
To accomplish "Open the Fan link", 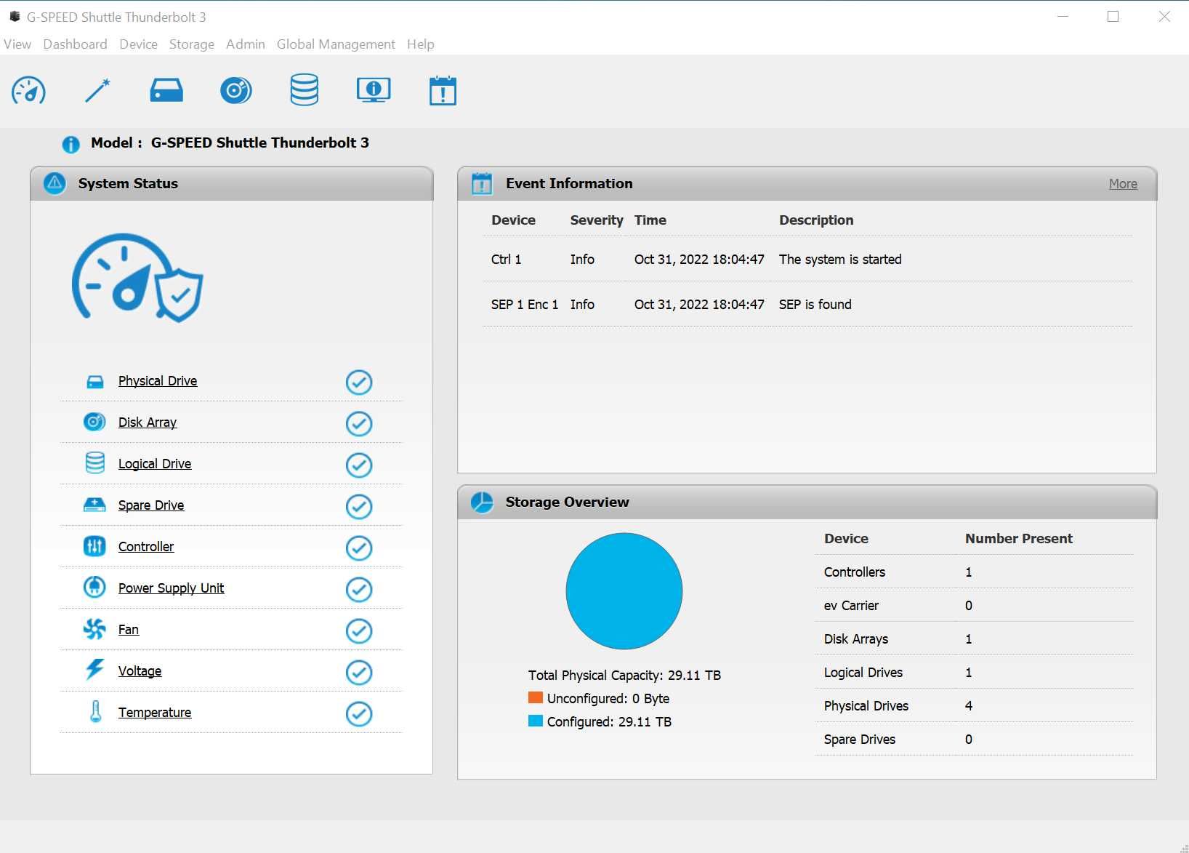I will (x=129, y=630).
